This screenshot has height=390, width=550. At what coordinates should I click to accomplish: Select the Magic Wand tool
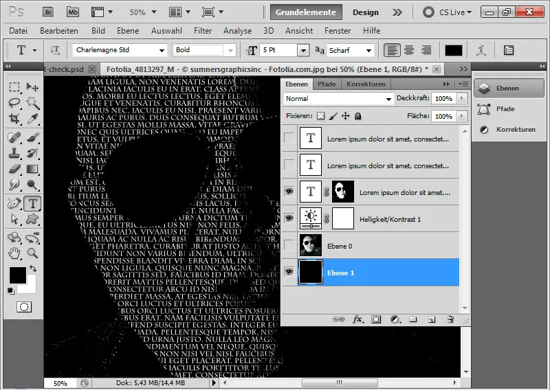tap(32, 103)
